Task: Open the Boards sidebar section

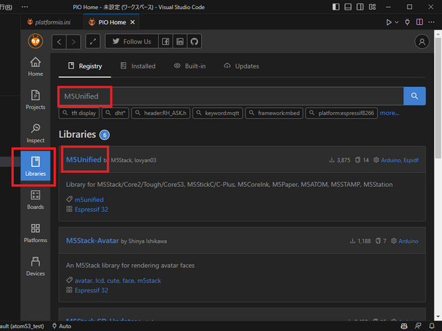Action: [35, 200]
